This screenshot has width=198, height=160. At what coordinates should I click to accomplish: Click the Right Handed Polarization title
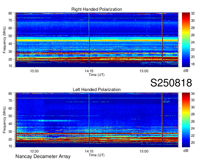[x=97, y=10]
